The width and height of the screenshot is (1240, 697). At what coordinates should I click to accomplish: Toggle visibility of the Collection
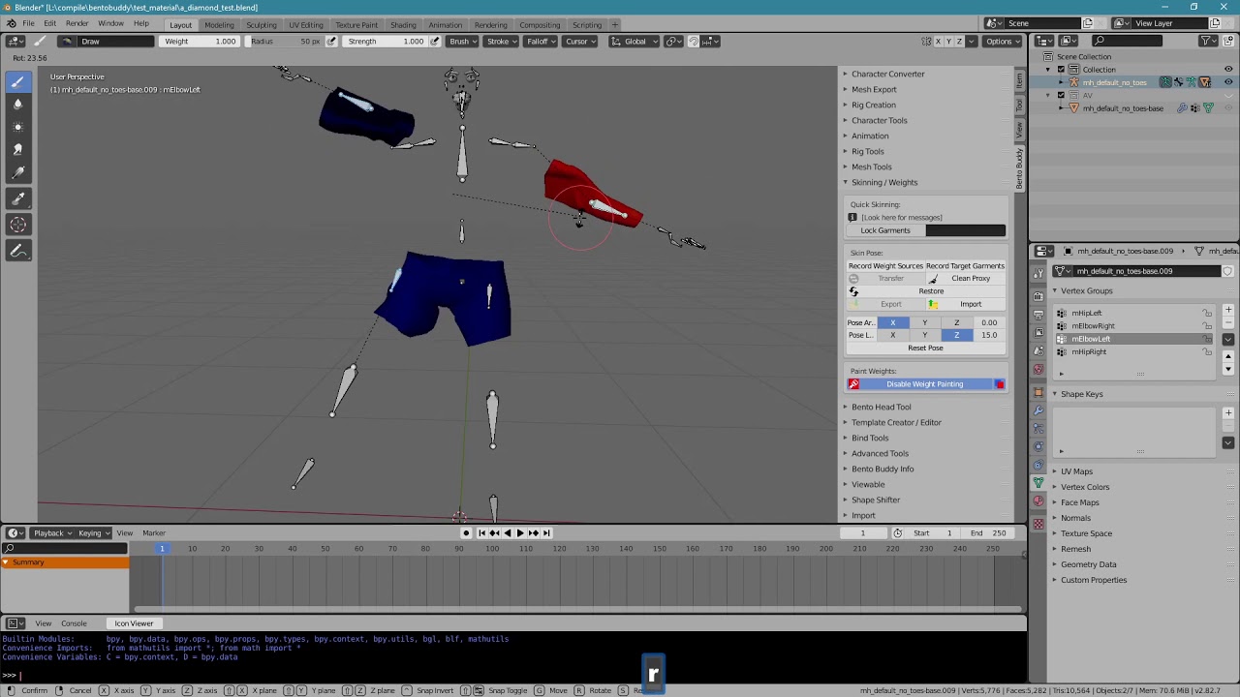tap(1228, 70)
